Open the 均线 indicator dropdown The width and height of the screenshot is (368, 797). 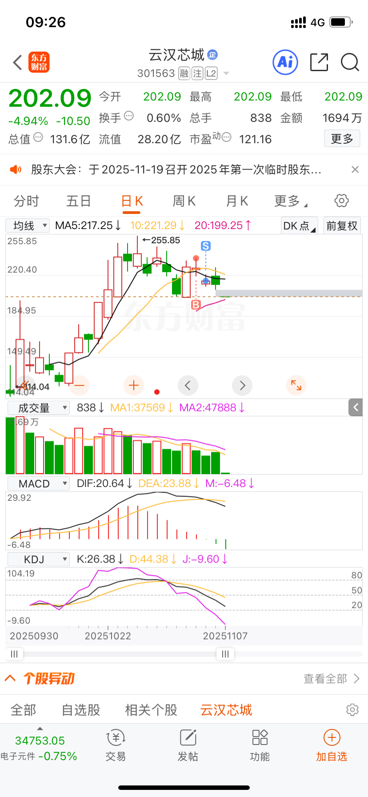pos(28,225)
